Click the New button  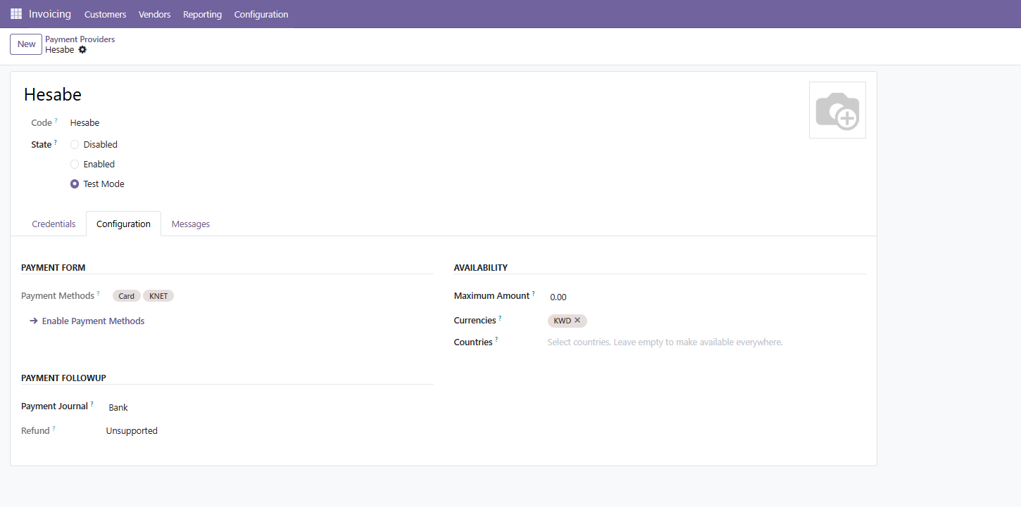click(x=26, y=44)
